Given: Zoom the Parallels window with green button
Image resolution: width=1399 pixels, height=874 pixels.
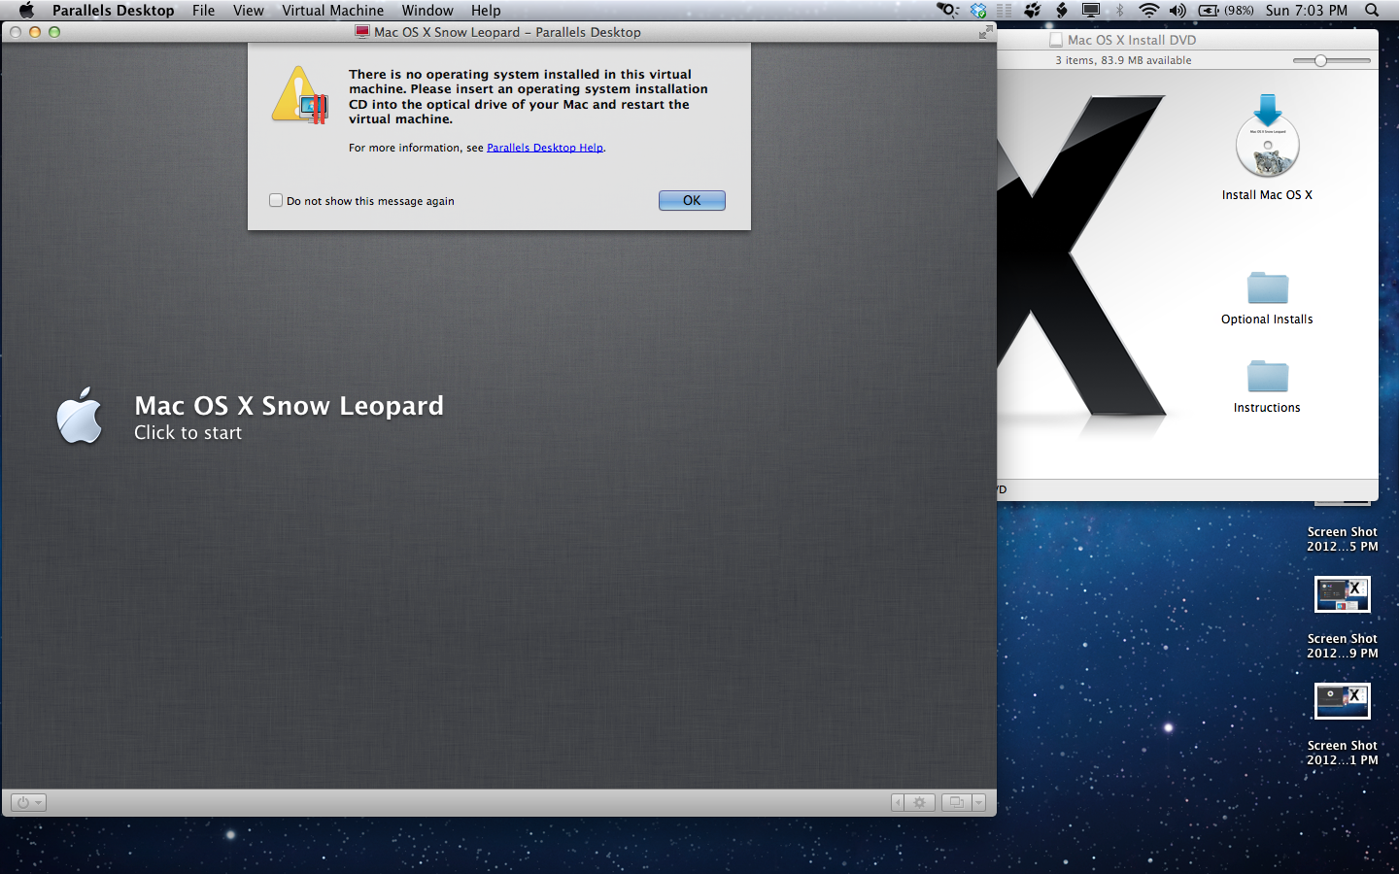Looking at the screenshot, I should (x=54, y=32).
